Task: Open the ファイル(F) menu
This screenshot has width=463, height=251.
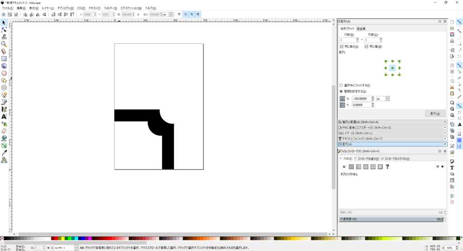Action: 7,8
